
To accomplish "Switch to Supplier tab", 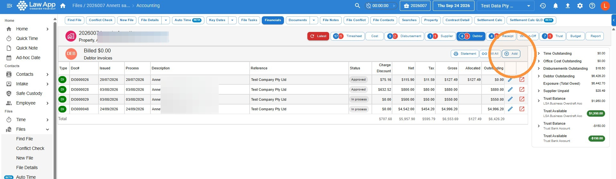I will [x=441, y=36].
